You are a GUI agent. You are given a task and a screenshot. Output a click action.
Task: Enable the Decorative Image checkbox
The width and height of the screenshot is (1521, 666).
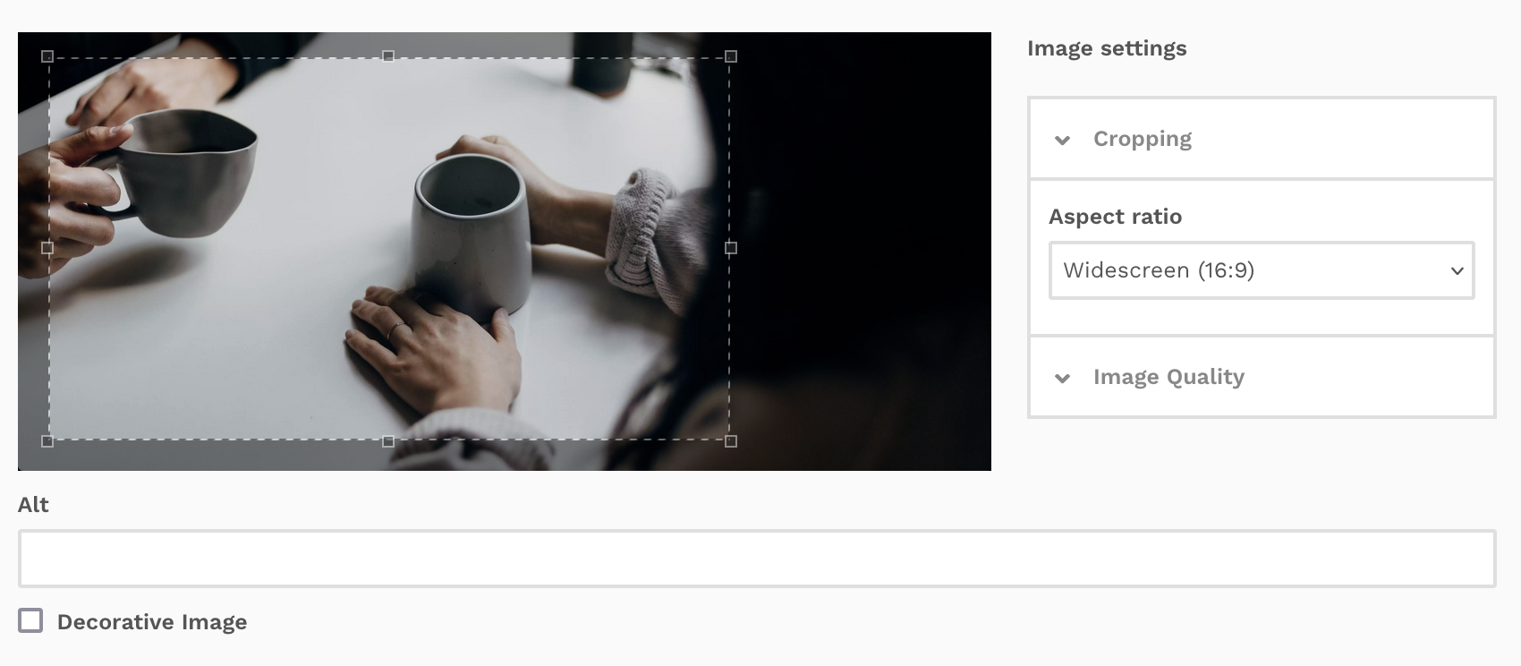click(30, 620)
